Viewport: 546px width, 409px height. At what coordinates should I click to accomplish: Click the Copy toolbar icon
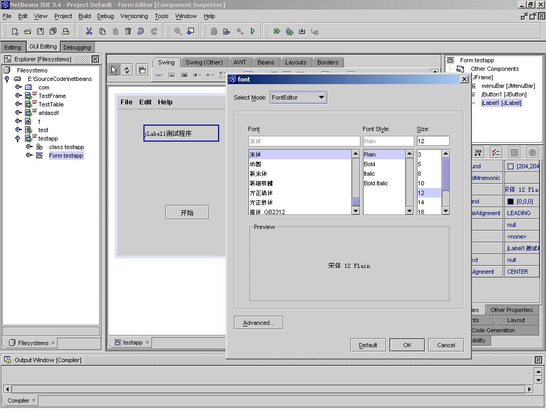coord(102,31)
